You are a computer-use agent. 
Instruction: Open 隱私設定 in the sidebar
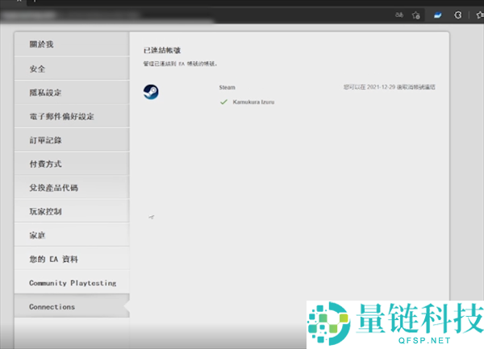pos(71,93)
